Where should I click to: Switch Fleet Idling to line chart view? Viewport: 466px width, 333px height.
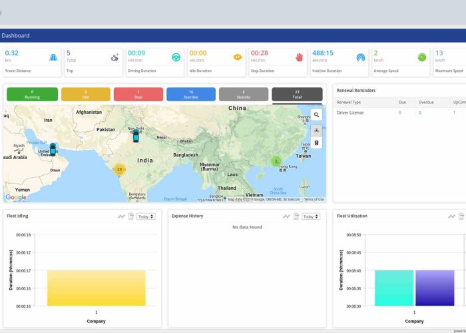click(121, 216)
